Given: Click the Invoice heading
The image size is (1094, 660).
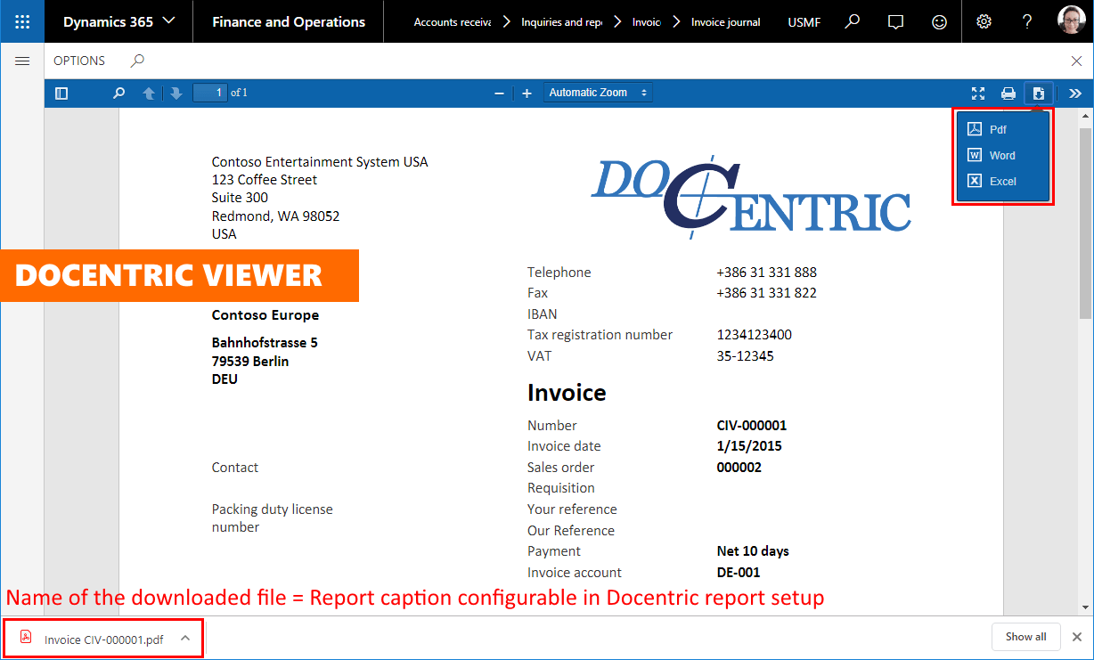Looking at the screenshot, I should [x=567, y=393].
